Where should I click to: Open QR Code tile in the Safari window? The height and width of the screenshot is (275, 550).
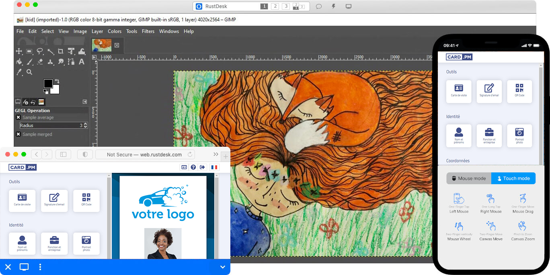[x=86, y=201]
